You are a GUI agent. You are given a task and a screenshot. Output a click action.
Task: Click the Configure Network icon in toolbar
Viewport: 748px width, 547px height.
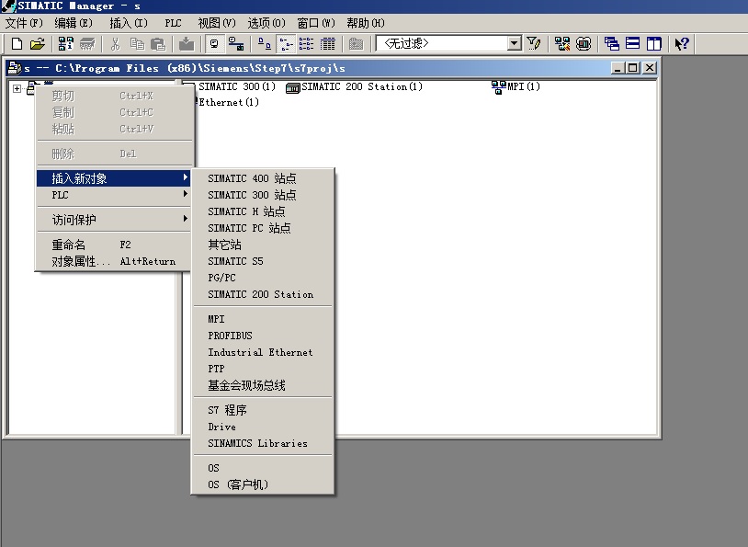561,43
